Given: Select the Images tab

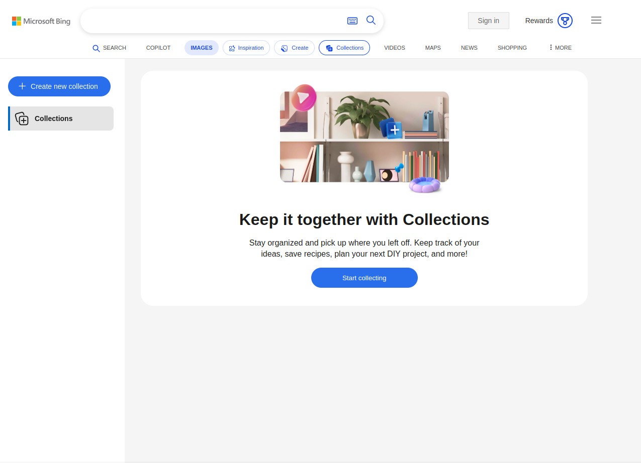Looking at the screenshot, I should click(201, 48).
